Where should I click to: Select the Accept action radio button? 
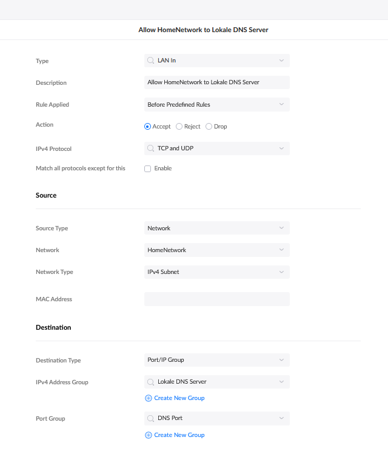coord(147,127)
